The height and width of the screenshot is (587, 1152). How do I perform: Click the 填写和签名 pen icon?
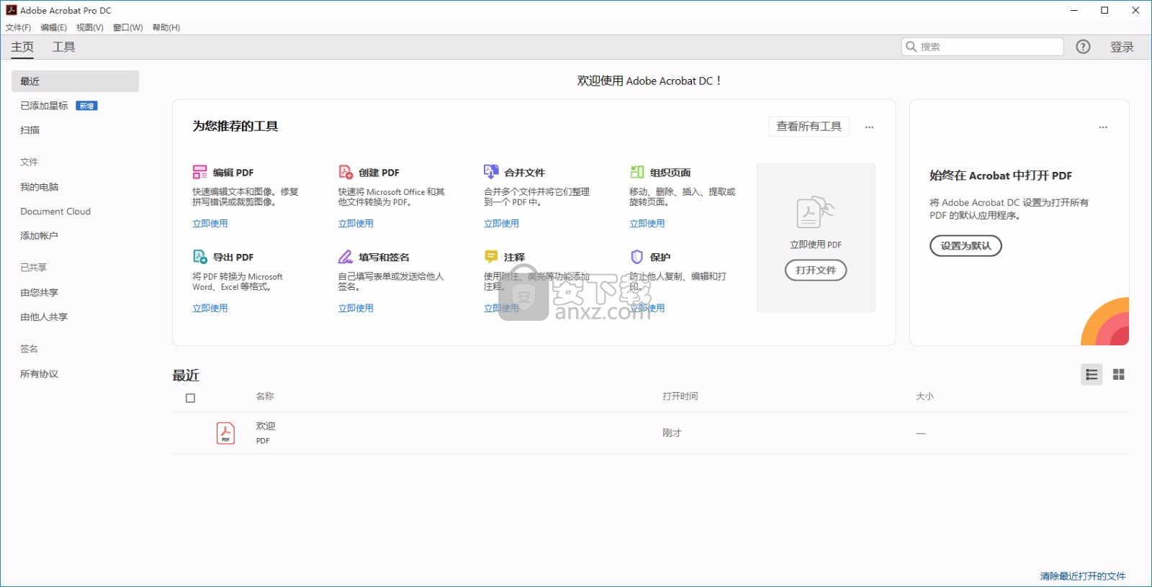[346, 256]
